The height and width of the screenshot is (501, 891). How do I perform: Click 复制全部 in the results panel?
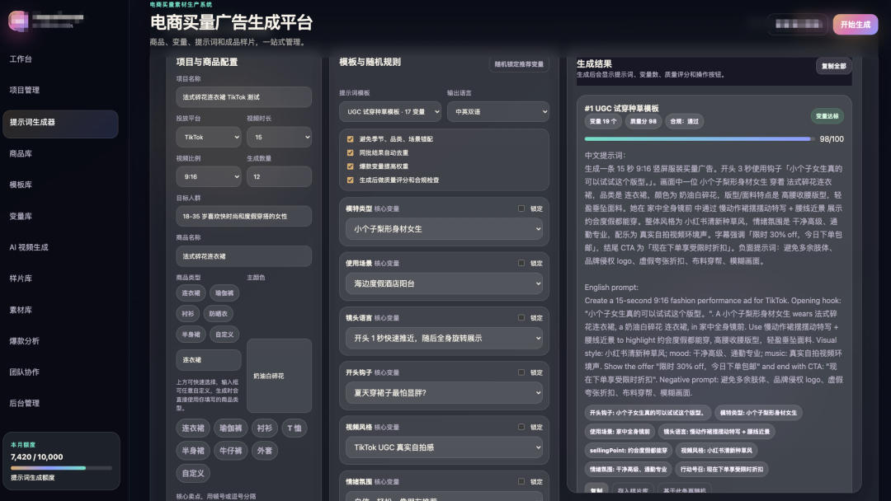click(833, 66)
